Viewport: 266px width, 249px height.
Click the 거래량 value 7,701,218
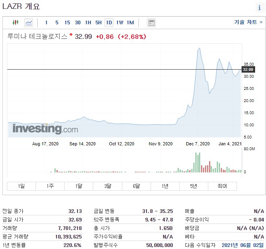pyautogui.click(x=70, y=228)
